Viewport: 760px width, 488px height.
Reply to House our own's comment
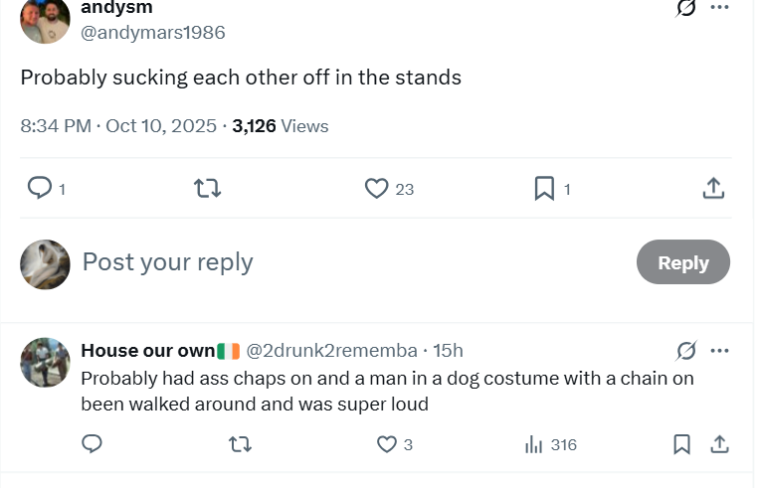point(92,444)
